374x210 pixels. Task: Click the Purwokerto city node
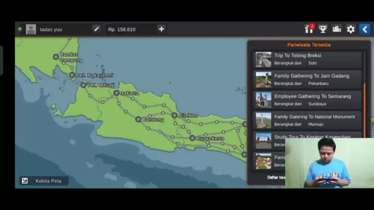(x=192, y=138)
